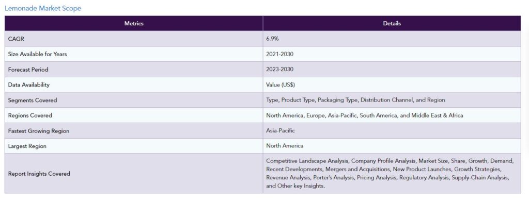Click the Competitive Landscape Analysis insights paragraph

[x=390, y=173]
